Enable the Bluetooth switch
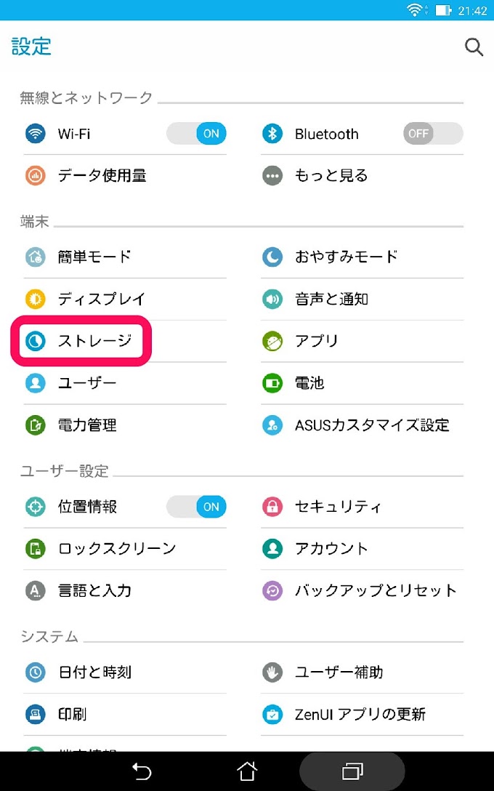 click(x=433, y=134)
